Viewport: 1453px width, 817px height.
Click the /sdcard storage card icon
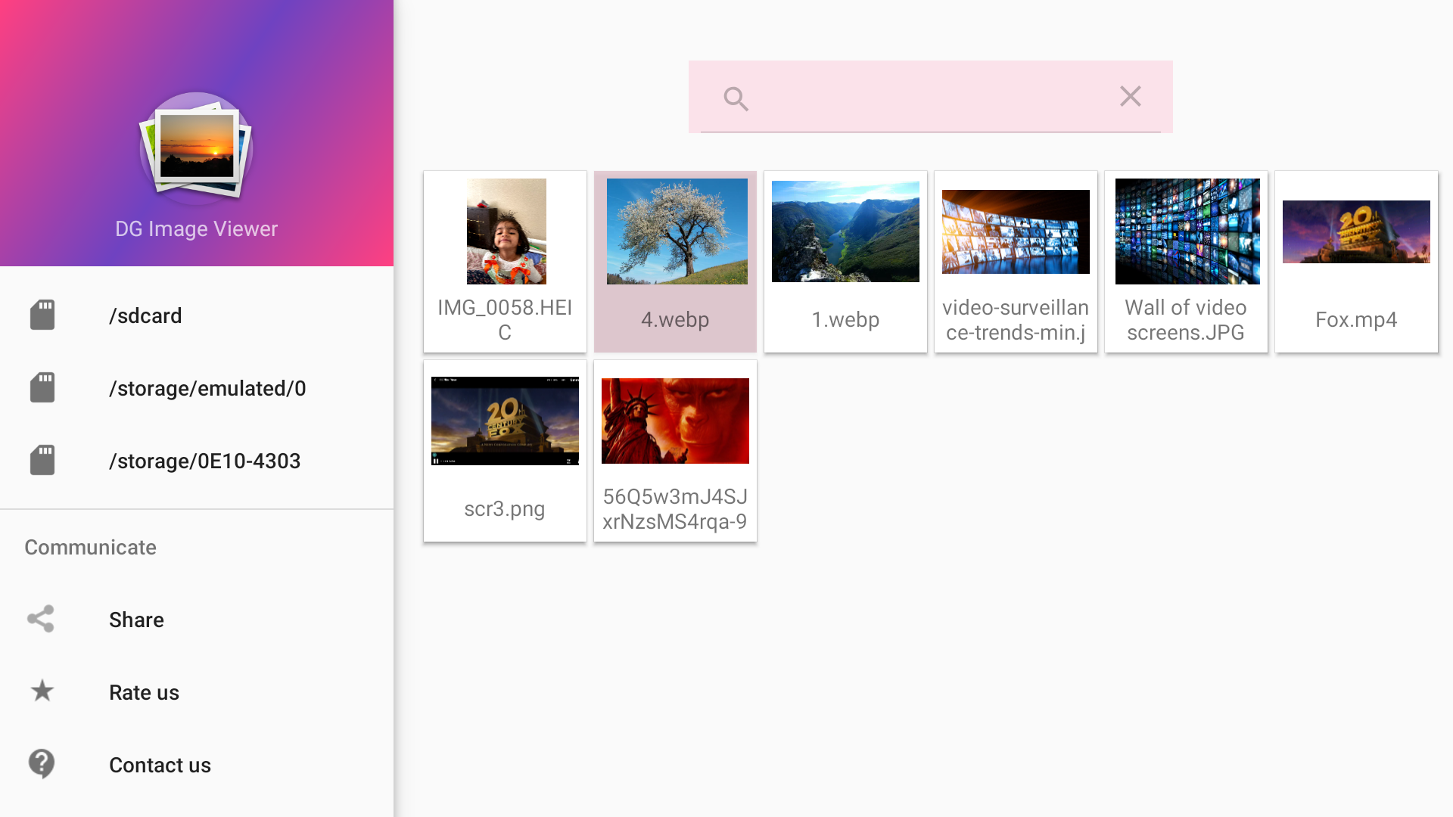click(x=42, y=315)
